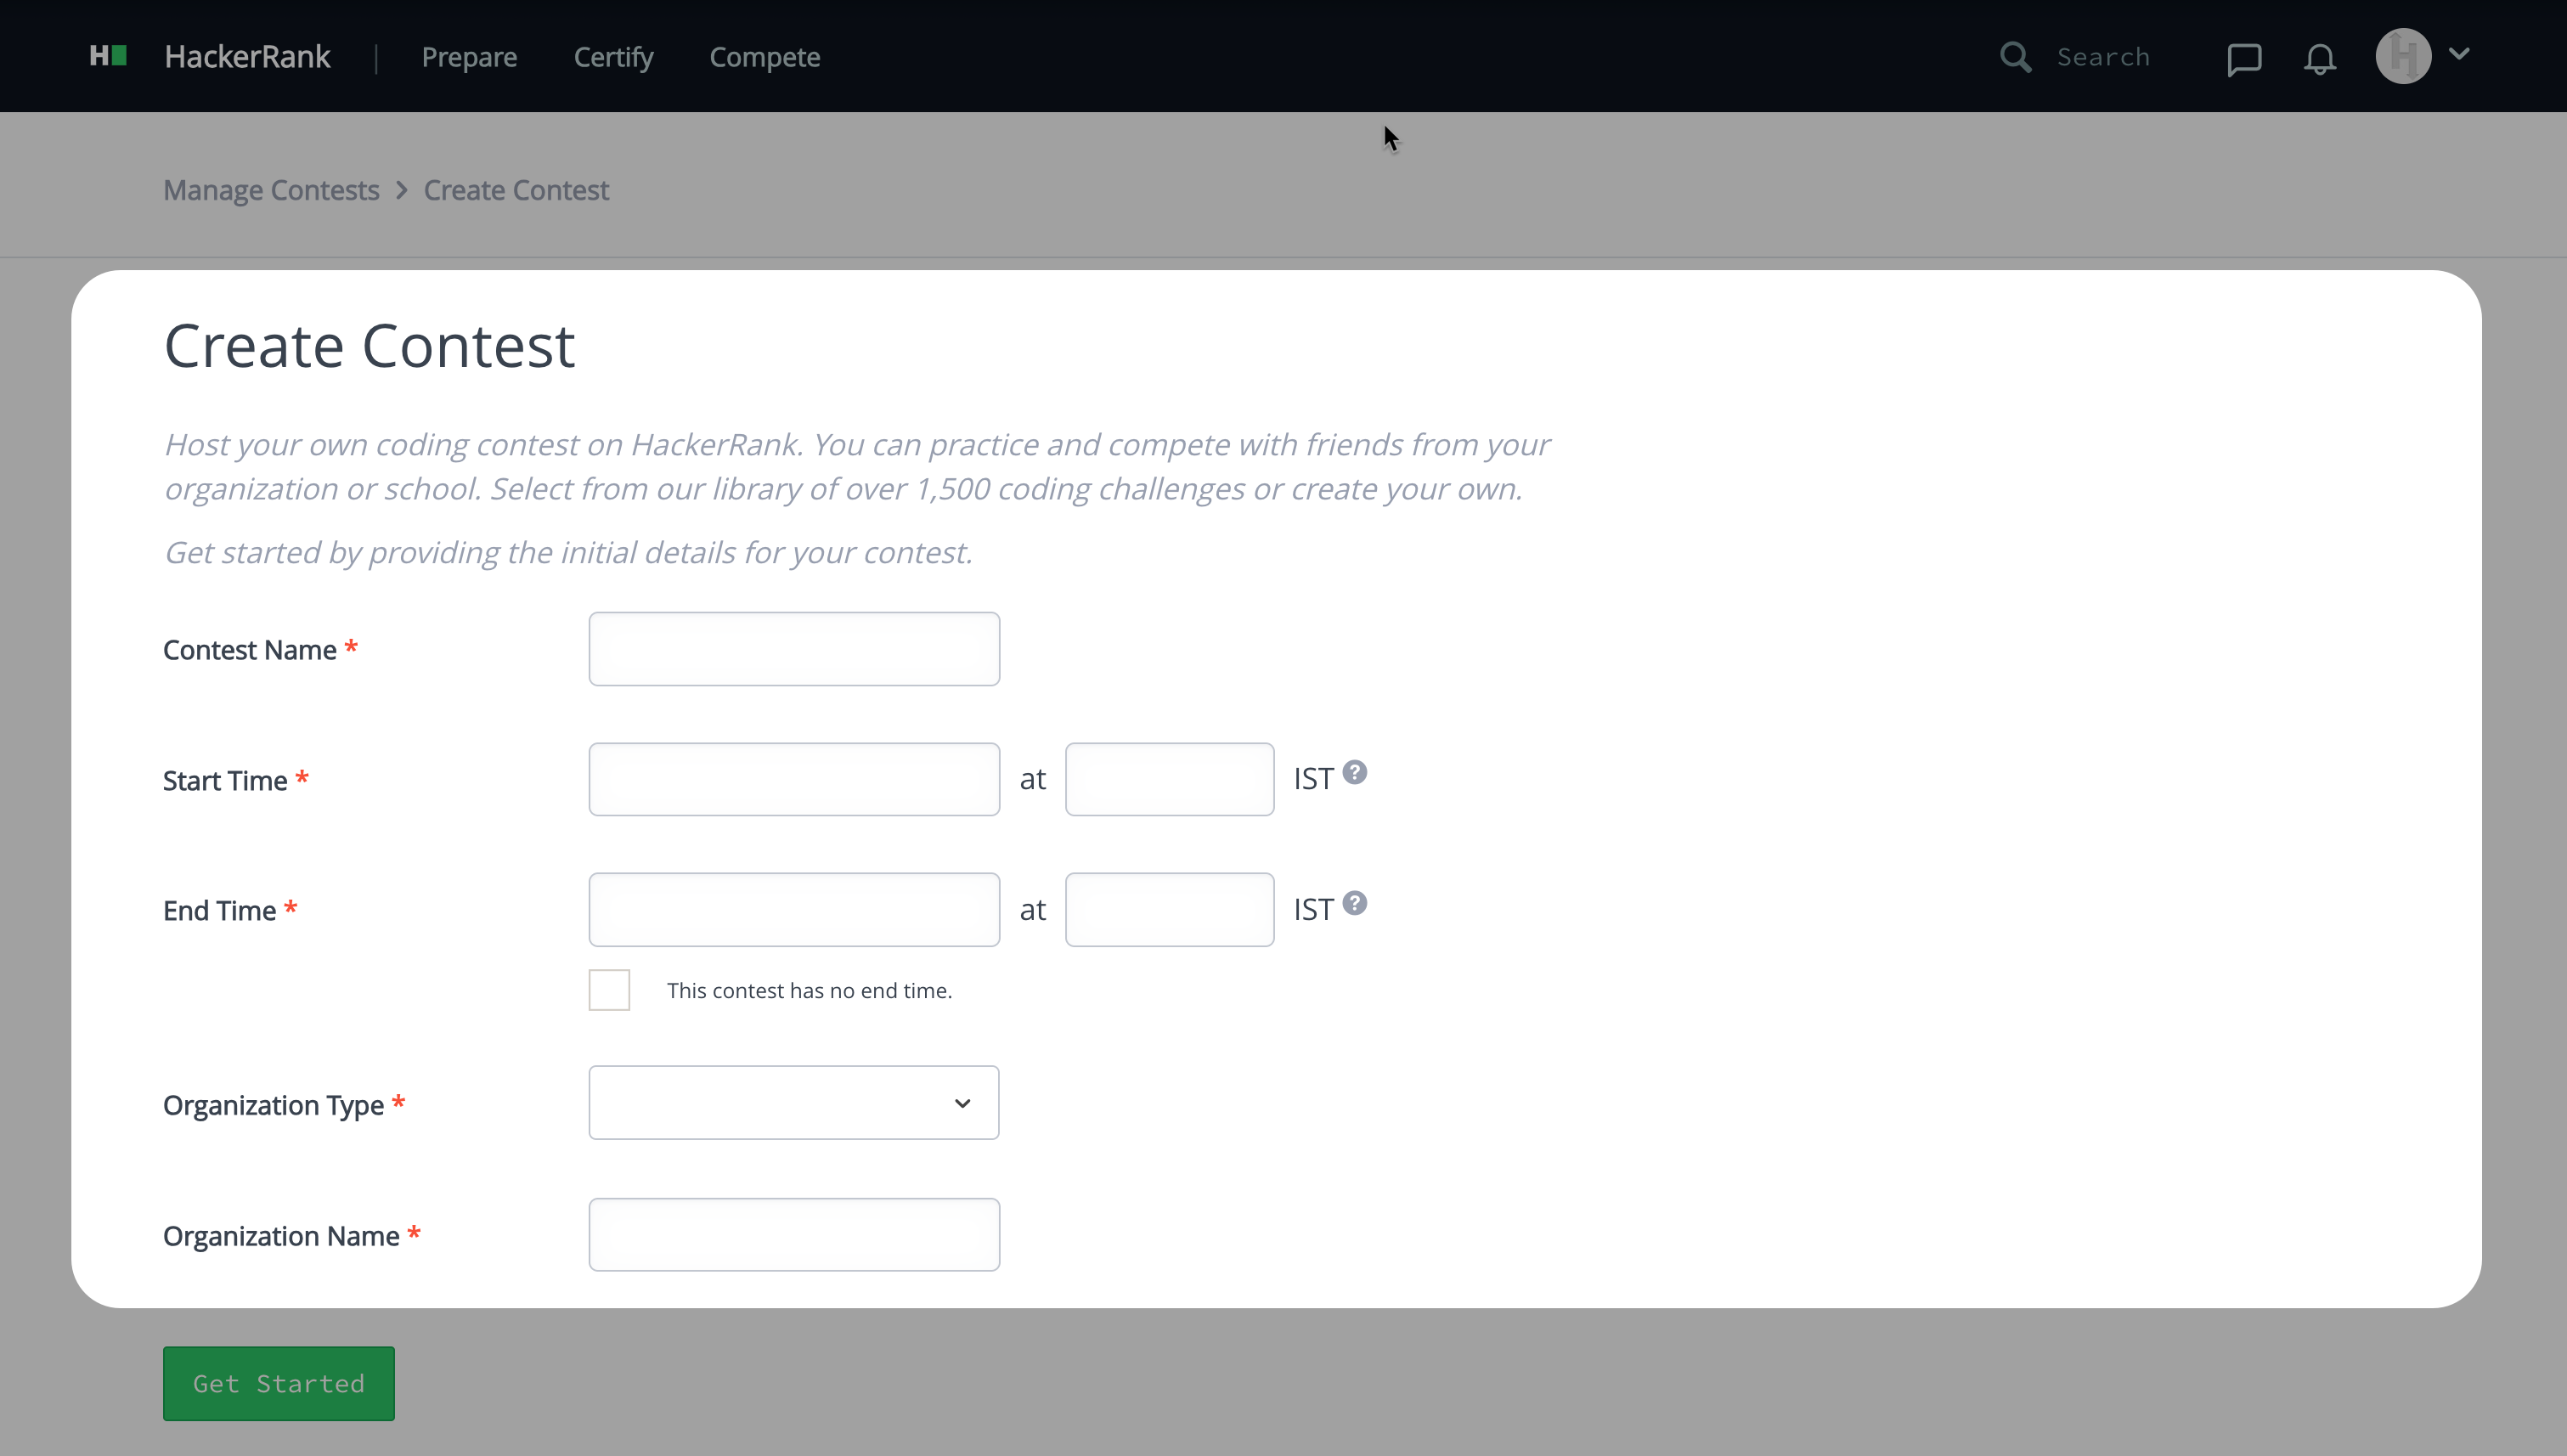
Task: Expand the profile menu chevron
Action: click(x=2460, y=54)
